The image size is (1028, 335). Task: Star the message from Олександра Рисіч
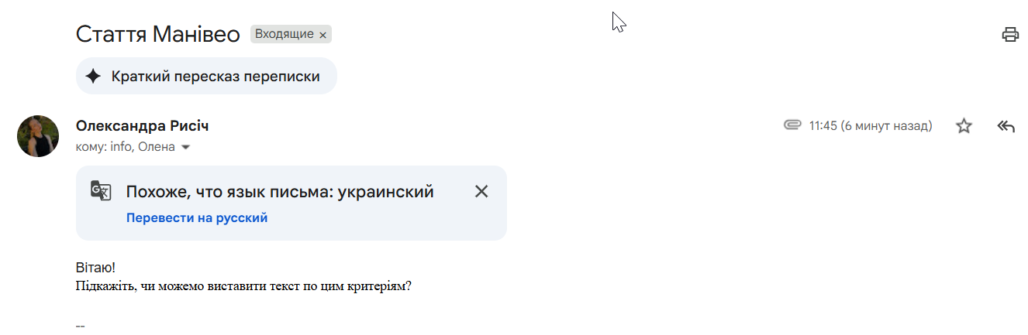964,126
